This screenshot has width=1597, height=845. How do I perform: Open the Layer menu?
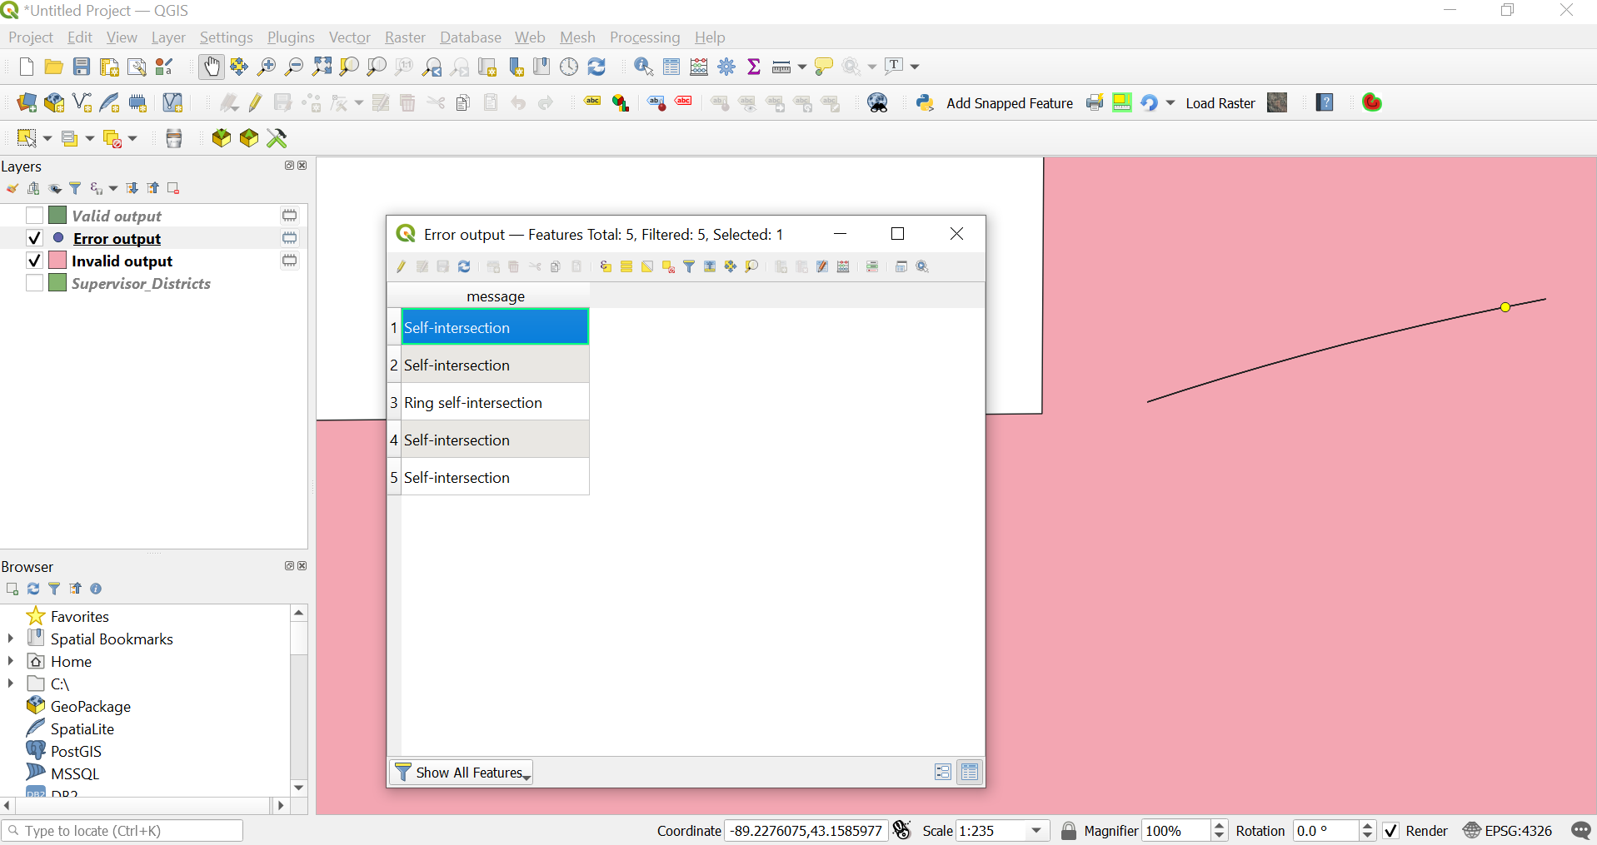click(x=168, y=37)
